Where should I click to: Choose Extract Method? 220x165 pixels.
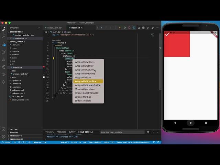[x=88, y=97]
